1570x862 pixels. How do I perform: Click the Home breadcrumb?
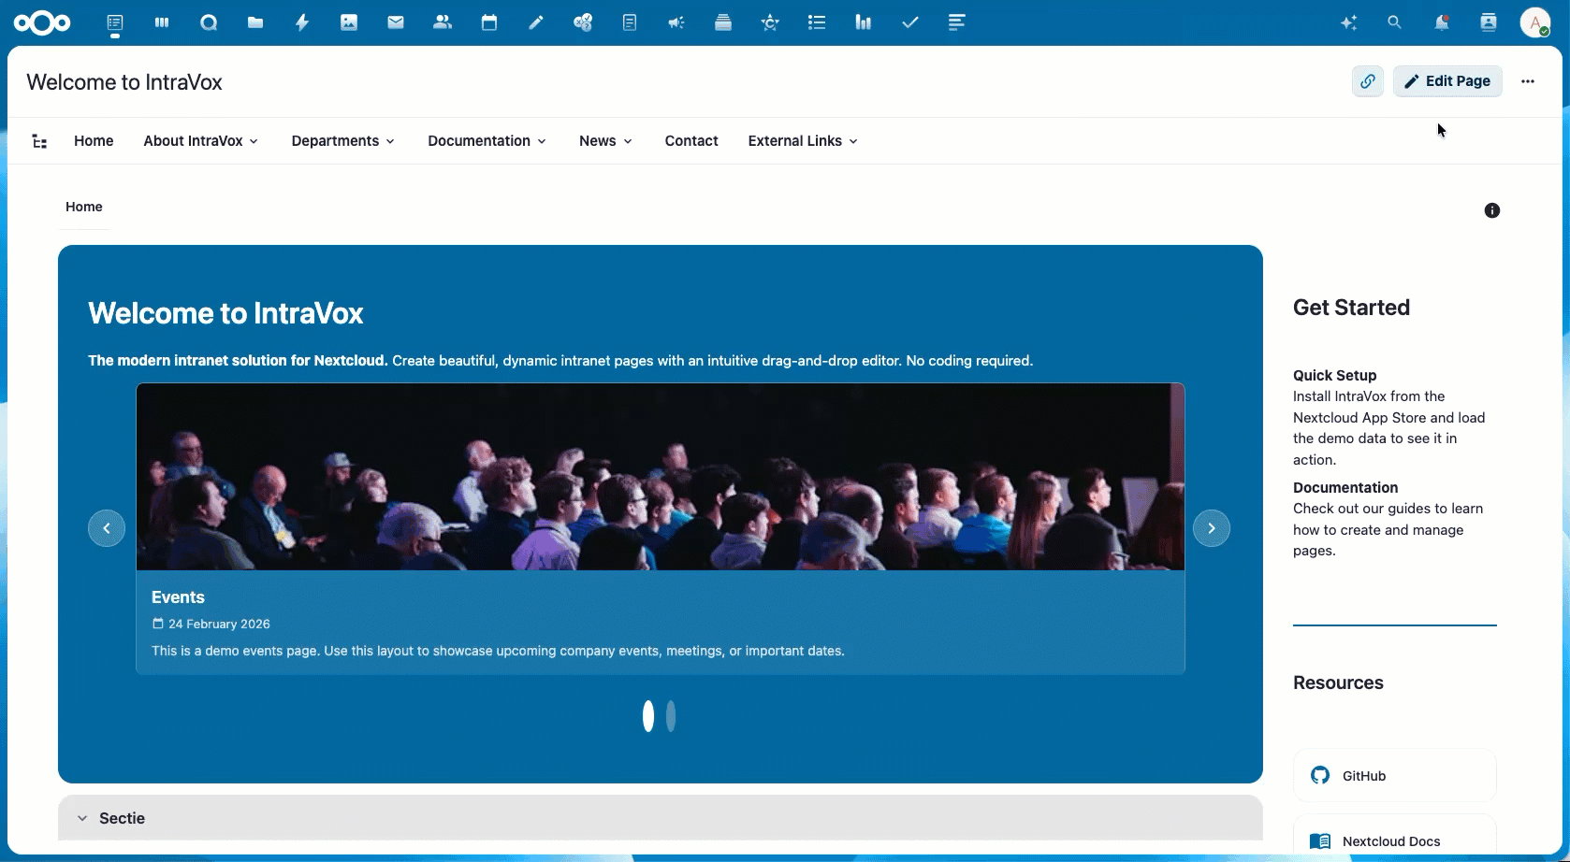(x=84, y=207)
